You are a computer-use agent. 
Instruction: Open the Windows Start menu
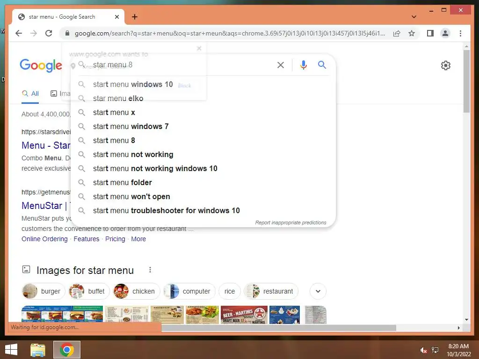pos(11,350)
